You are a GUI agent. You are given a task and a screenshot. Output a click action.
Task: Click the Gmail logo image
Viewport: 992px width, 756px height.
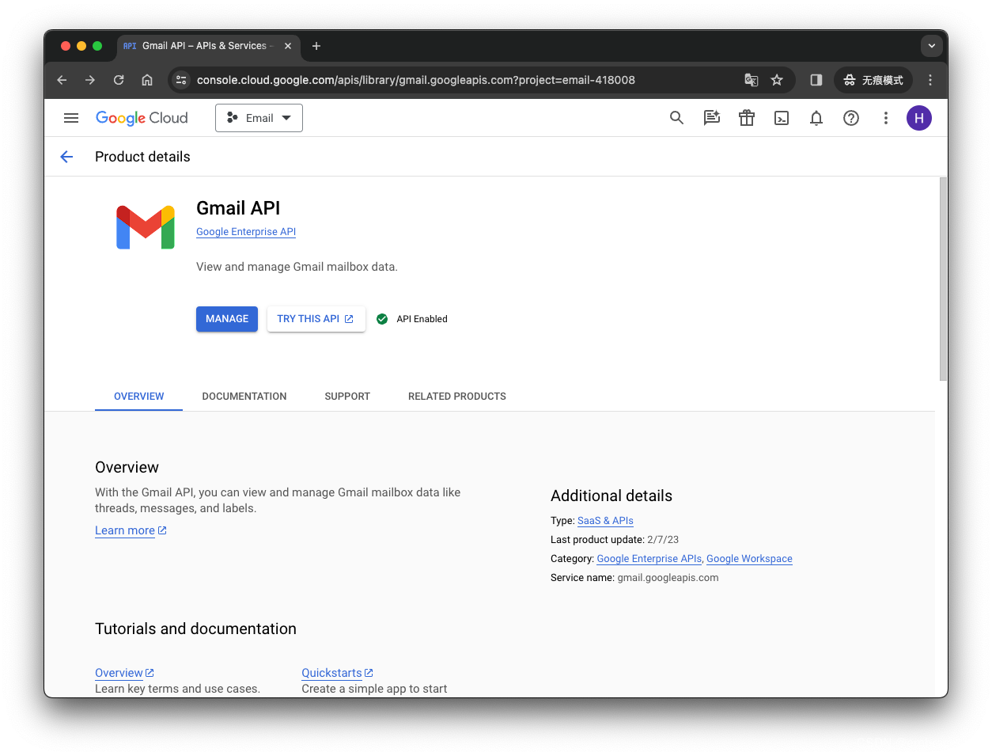tap(146, 227)
